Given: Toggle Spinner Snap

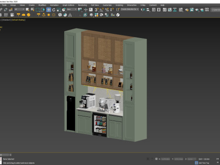Looking at the screenshot, I should click(112, 10).
